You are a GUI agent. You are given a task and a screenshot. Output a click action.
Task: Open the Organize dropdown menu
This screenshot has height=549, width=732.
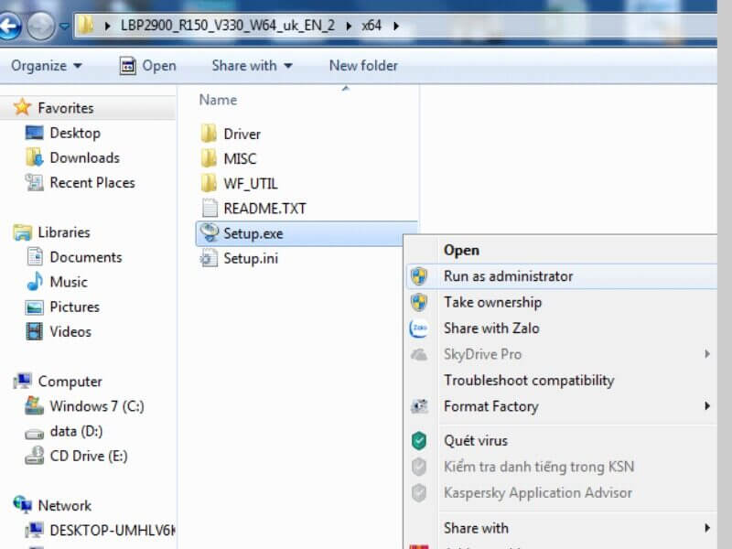coord(47,66)
